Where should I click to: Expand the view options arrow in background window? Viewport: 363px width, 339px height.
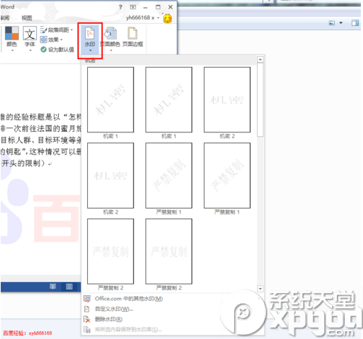341,23
